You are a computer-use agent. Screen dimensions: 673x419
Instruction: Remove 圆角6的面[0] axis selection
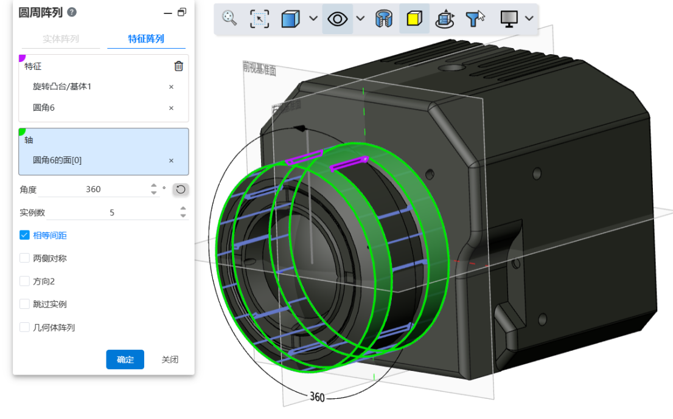coord(171,161)
